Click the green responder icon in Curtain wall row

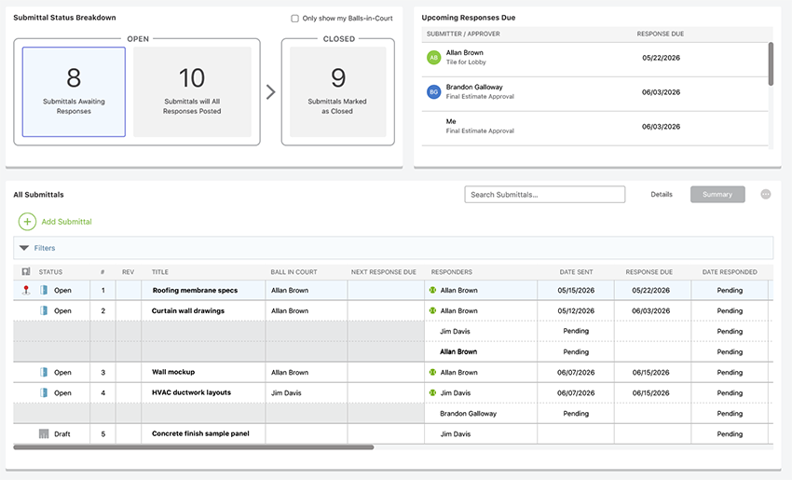tap(432, 310)
